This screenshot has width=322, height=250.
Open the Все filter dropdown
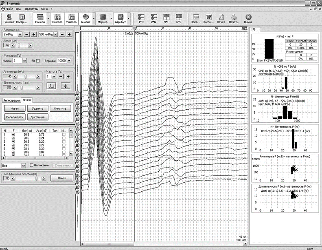24,166
